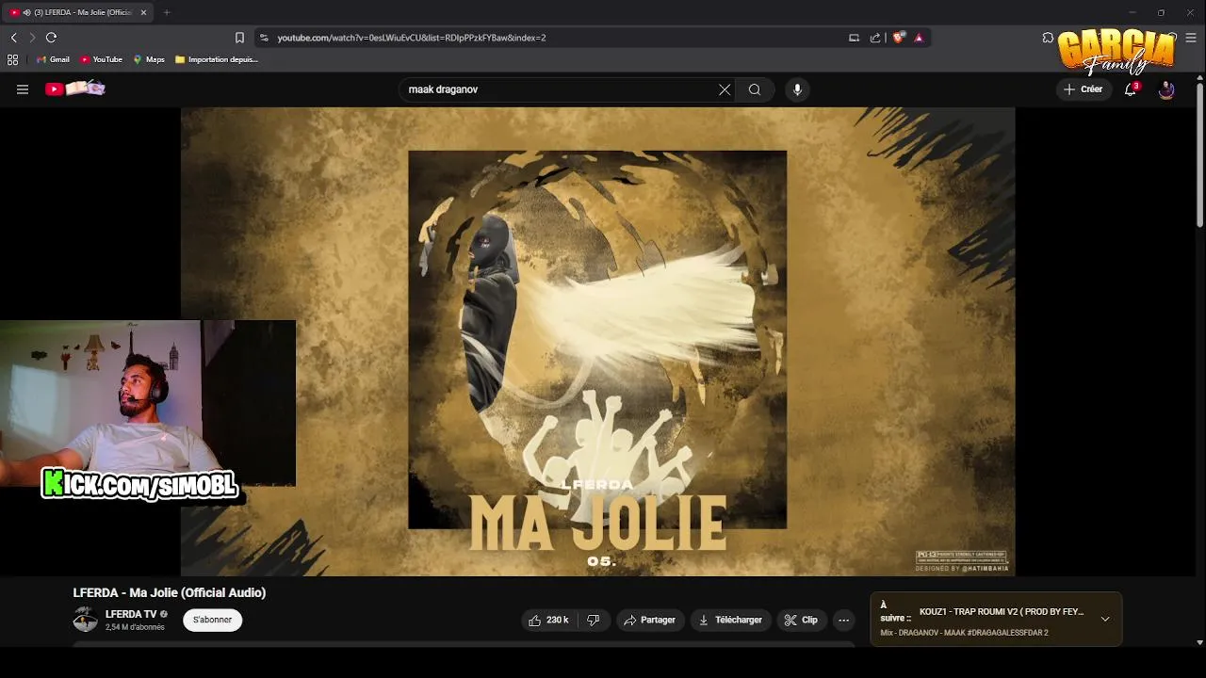This screenshot has width=1206, height=678.
Task: Click the page vertical scrollbar thumb
Action: click(x=1199, y=155)
